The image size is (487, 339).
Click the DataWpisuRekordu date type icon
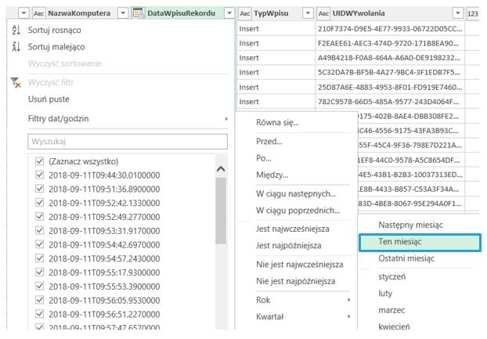[x=138, y=13]
